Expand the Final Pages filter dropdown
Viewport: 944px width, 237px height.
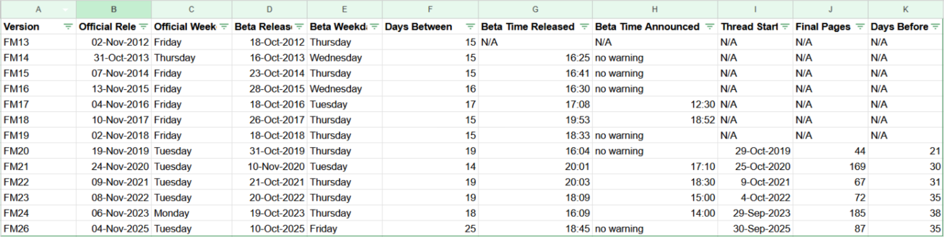[860, 27]
